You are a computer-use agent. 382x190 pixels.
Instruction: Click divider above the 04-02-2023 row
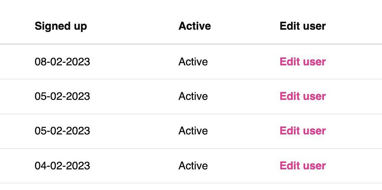pyautogui.click(x=191, y=148)
